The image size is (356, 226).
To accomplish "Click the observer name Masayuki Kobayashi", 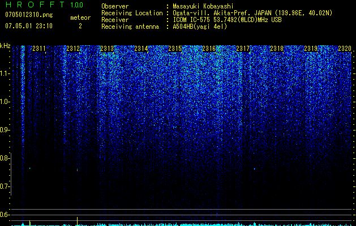I will [203, 6].
